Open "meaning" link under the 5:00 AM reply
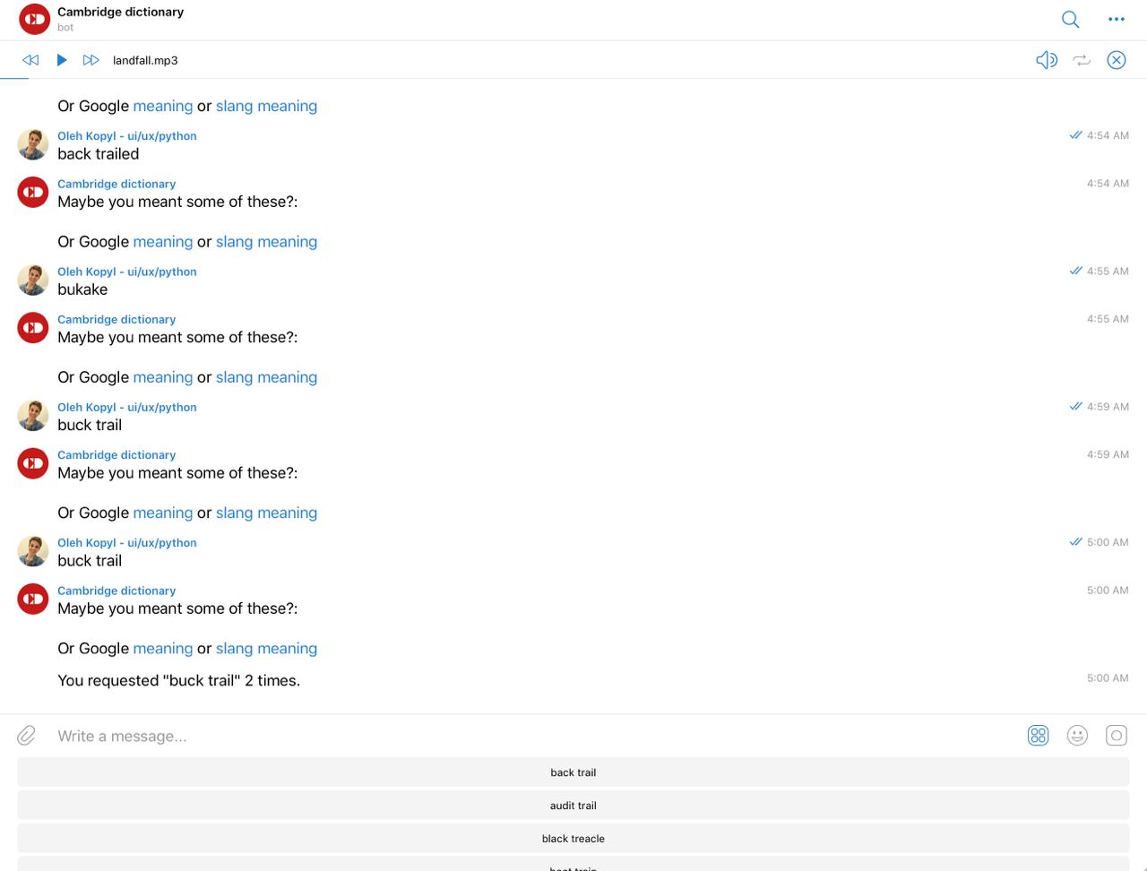Viewport: 1147px width, 871px height. (x=162, y=648)
